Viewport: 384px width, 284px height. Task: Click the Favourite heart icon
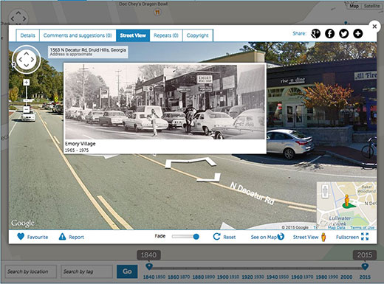click(x=21, y=237)
